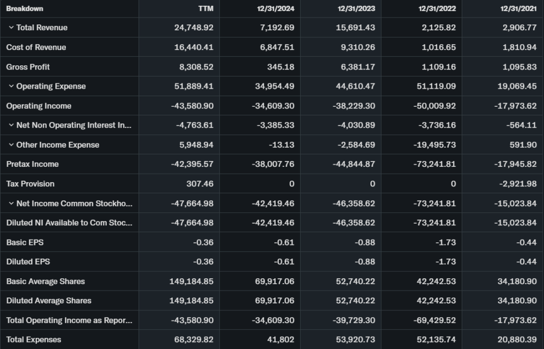Expand Net Income Common Stockholders chevron
The height and width of the screenshot is (349, 544).
[x=11, y=203]
